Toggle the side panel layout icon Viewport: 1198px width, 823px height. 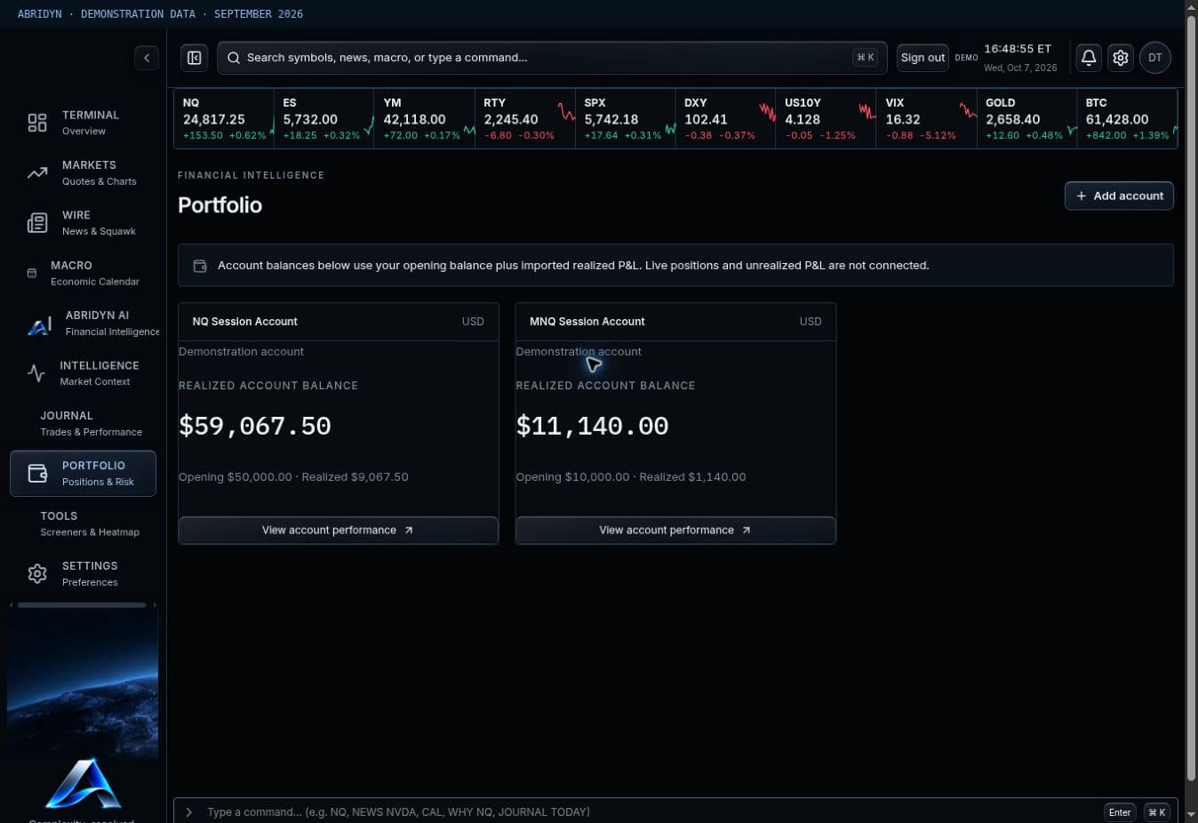[x=194, y=58]
